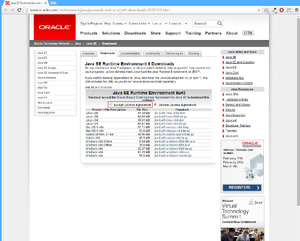Click Demos and Videos link
The width and height of the screenshot is (300, 241).
238,105
